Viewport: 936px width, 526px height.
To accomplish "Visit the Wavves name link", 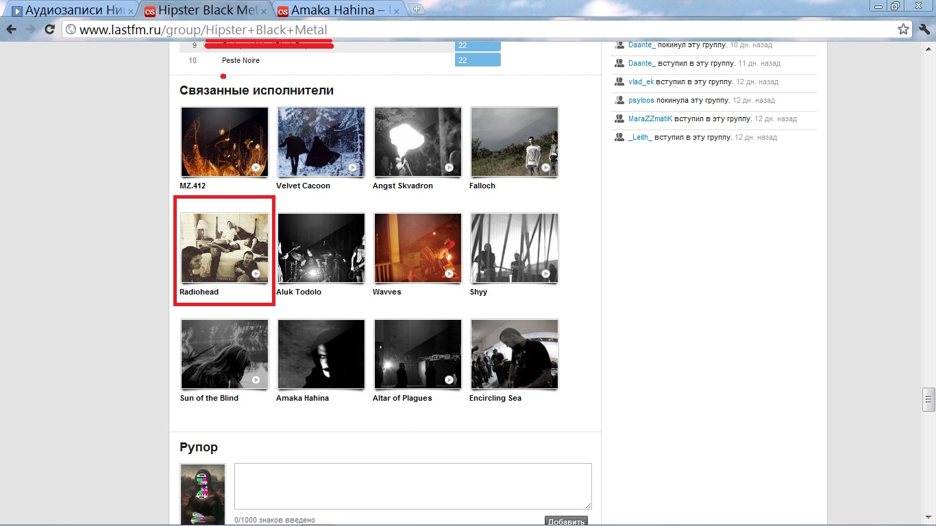I will [x=387, y=292].
